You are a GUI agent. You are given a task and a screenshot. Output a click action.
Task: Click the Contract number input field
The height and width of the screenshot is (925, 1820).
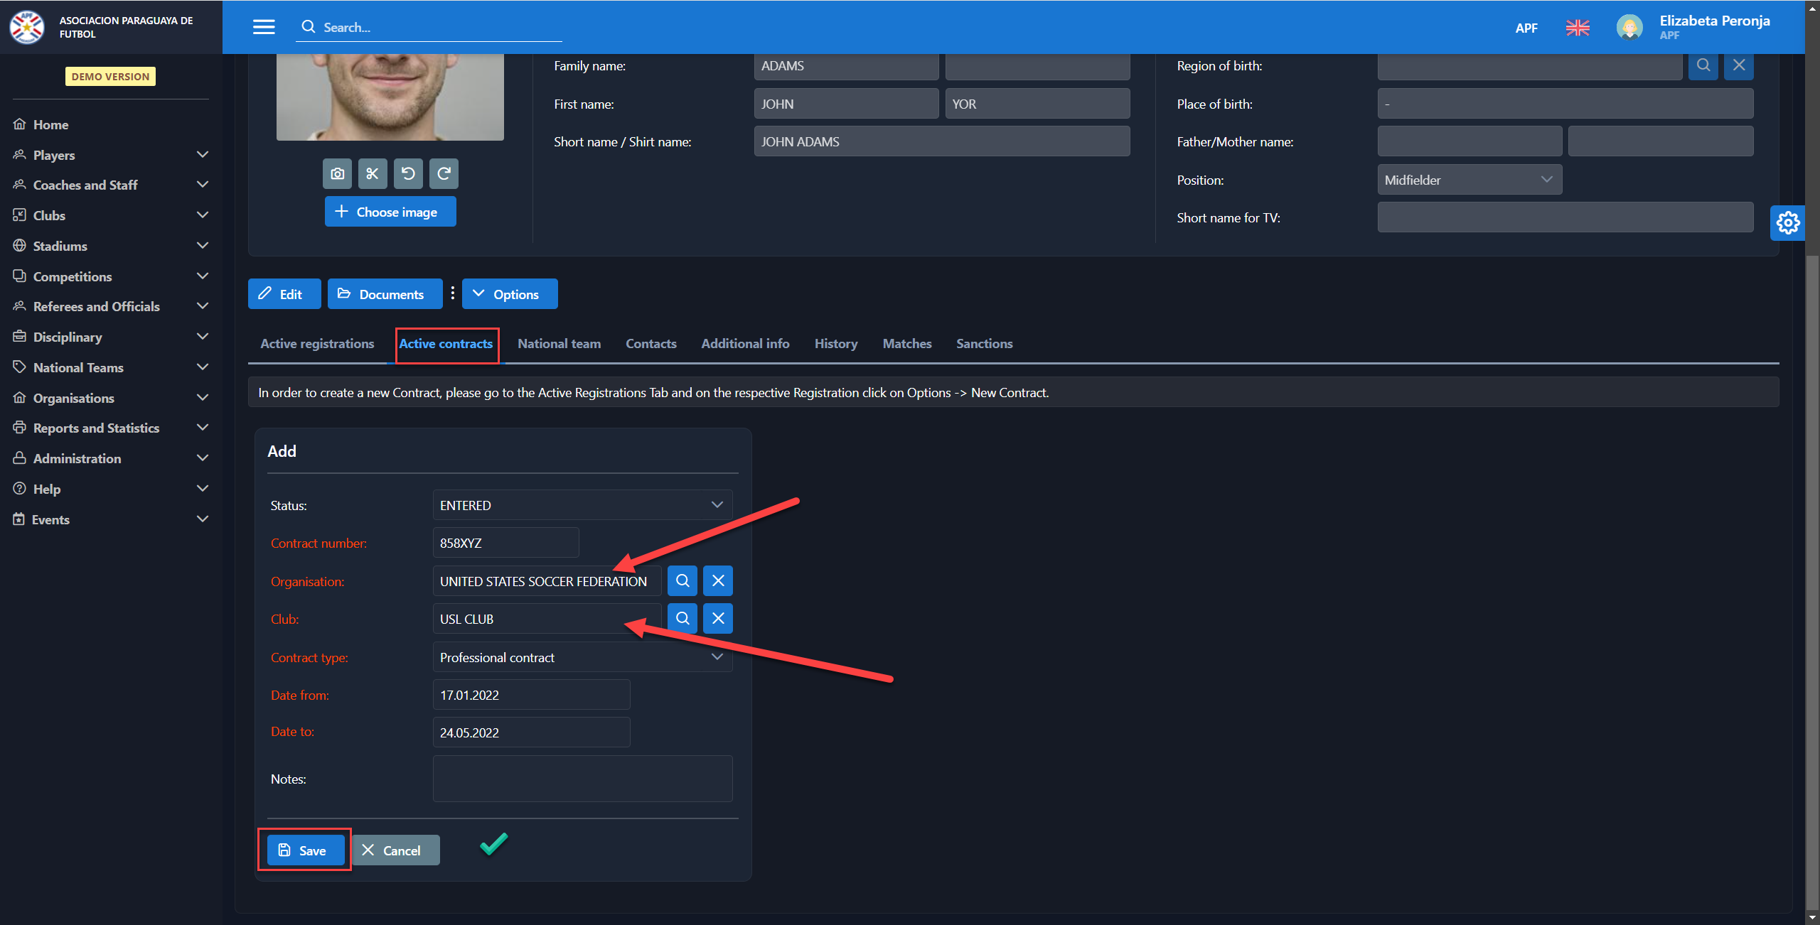click(505, 543)
